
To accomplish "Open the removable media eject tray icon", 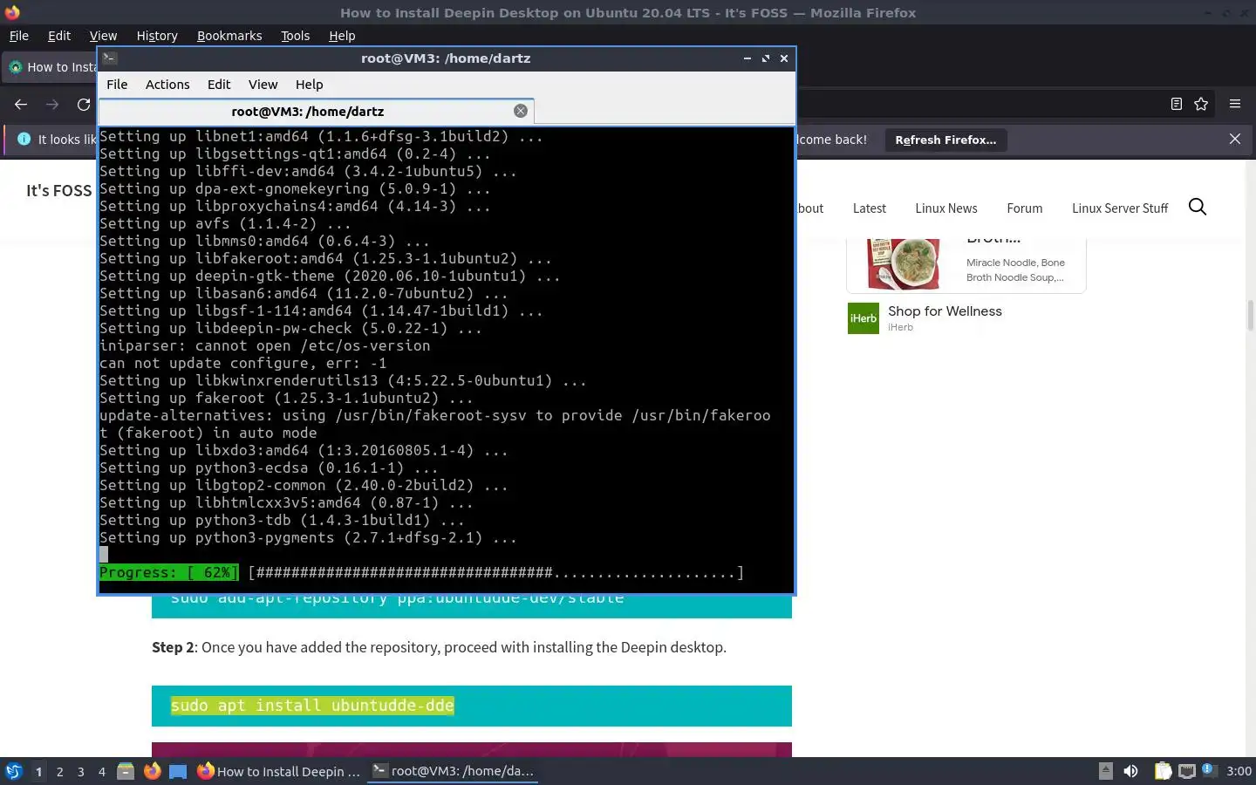I will tap(1105, 771).
